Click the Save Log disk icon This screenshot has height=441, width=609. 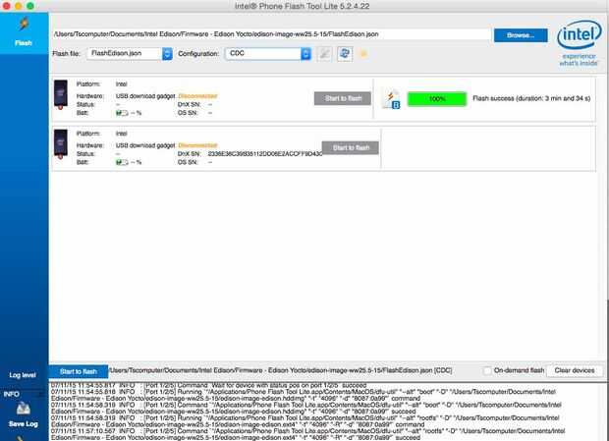pos(24,410)
